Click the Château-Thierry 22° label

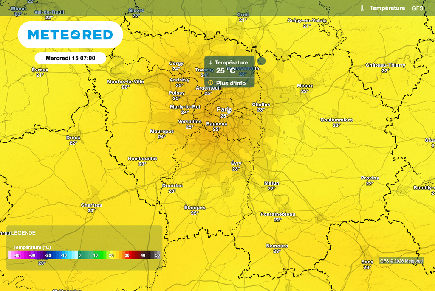click(x=385, y=67)
